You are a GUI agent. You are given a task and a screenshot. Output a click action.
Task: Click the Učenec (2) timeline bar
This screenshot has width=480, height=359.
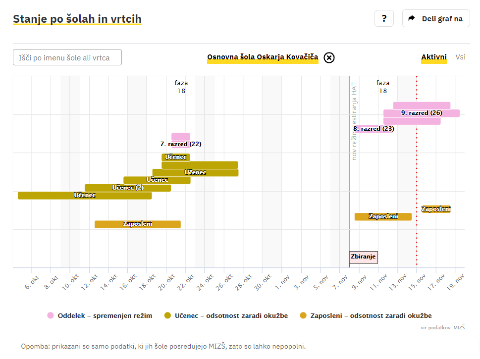click(x=128, y=188)
